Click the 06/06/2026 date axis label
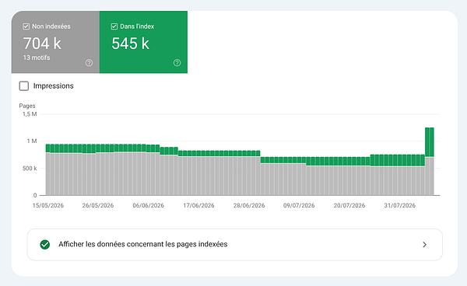The height and width of the screenshot is (286, 467). [x=149, y=205]
